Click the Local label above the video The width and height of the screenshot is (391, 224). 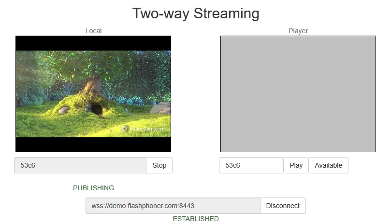(x=93, y=31)
